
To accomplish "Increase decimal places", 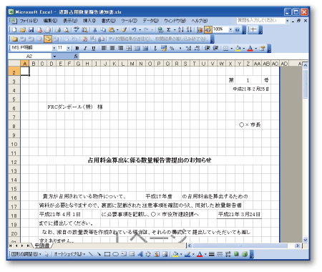I will tap(188, 49).
